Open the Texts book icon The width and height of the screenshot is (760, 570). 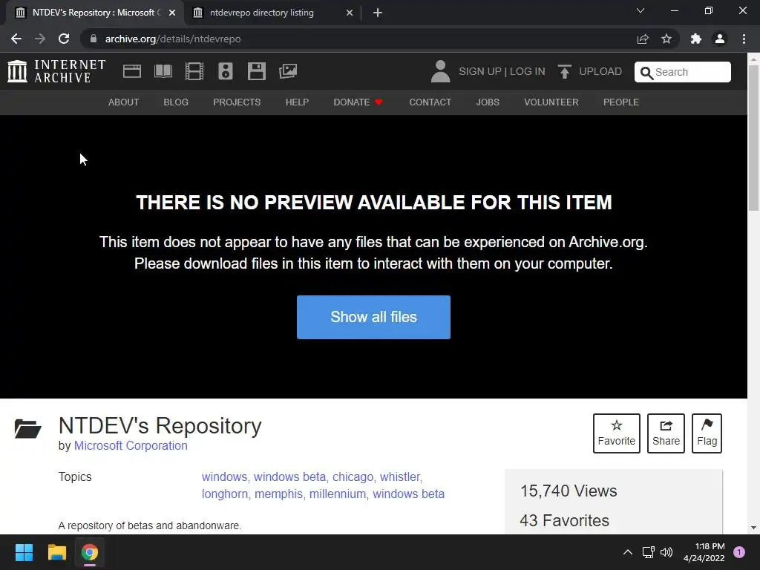163,71
